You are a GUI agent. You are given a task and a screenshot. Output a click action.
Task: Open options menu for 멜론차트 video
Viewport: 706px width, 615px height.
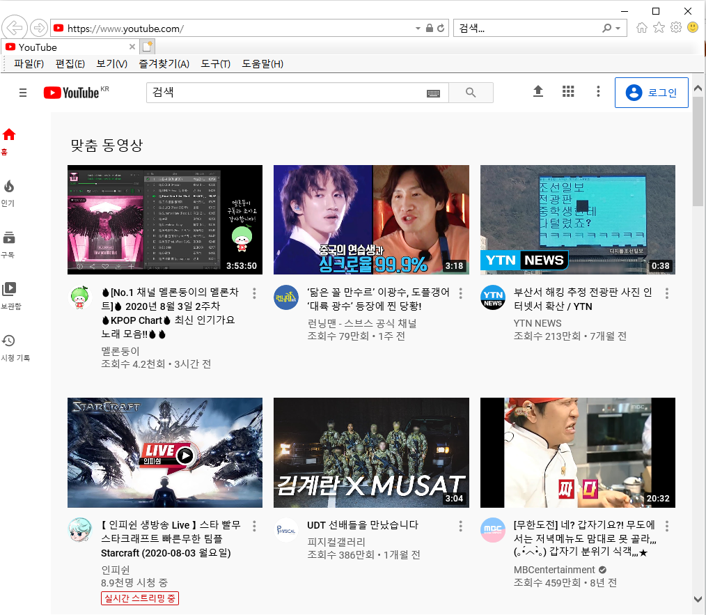(x=254, y=293)
